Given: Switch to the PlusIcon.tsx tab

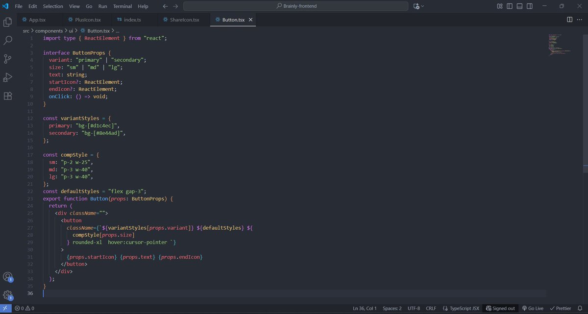Looking at the screenshot, I should [x=87, y=20].
